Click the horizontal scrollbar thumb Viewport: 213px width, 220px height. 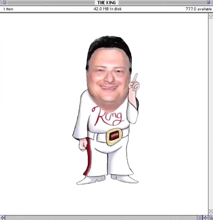click(x=200, y=218)
